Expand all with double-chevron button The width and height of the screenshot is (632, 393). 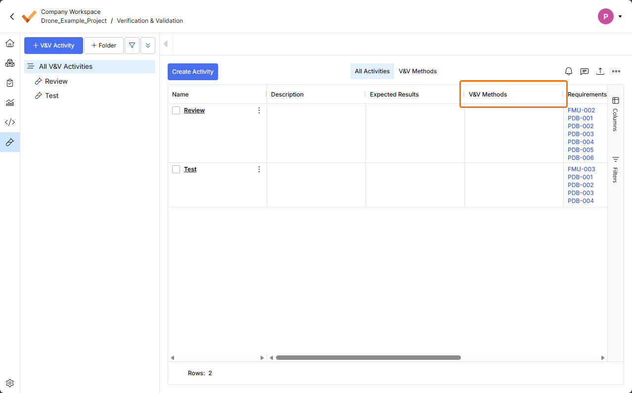tap(148, 46)
